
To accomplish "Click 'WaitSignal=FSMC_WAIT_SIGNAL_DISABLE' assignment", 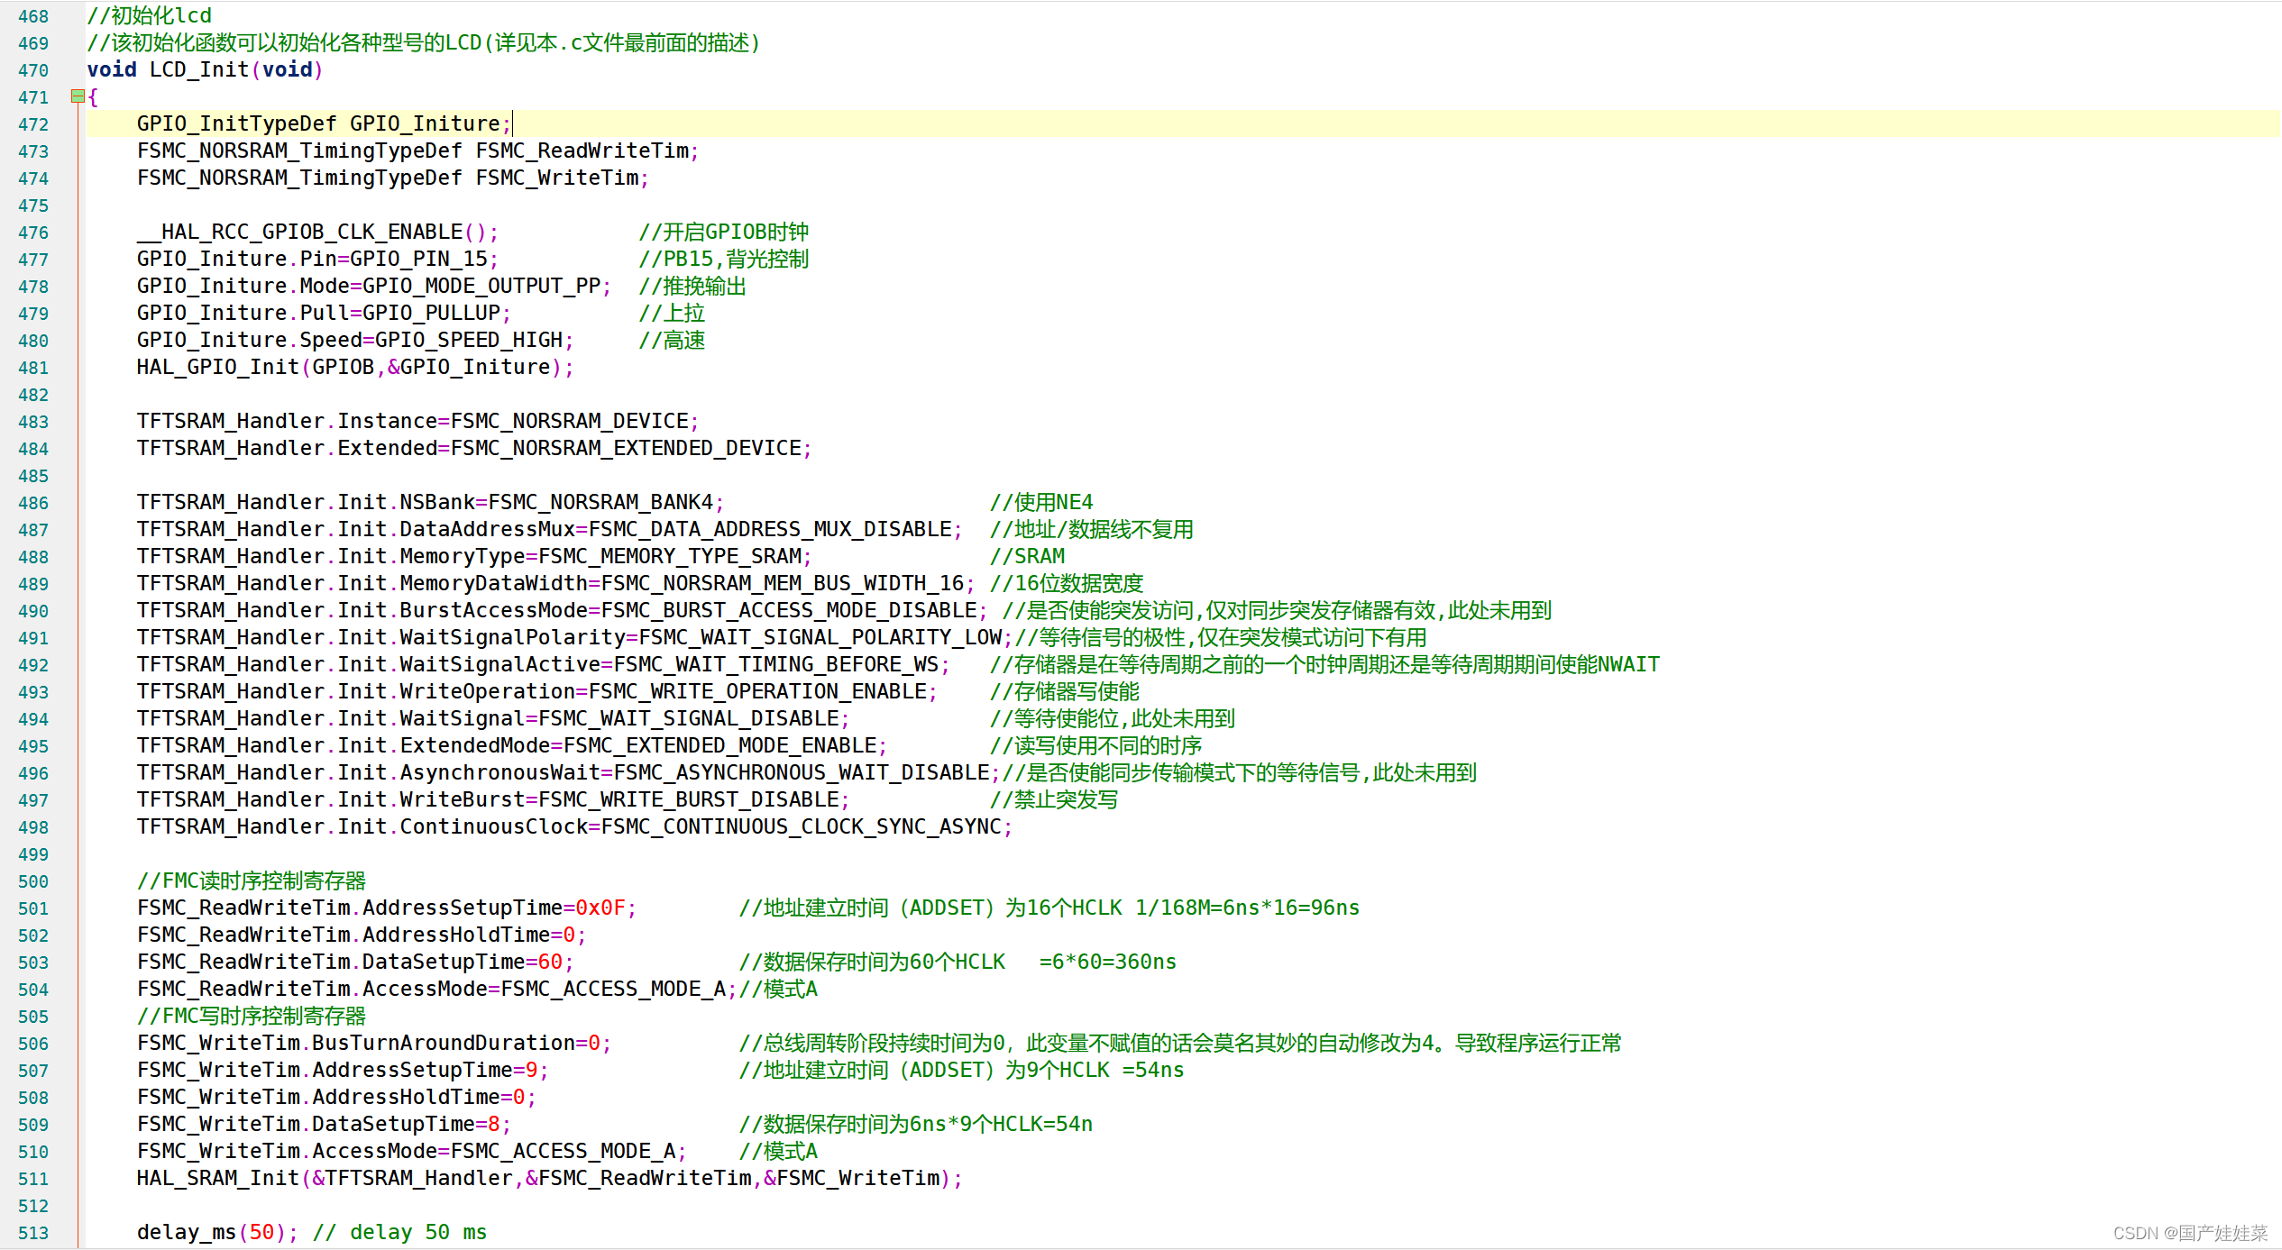I will tap(619, 718).
